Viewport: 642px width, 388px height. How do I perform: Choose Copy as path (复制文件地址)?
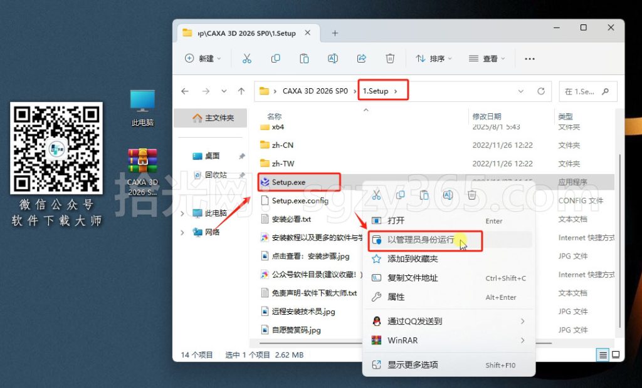(x=449, y=278)
